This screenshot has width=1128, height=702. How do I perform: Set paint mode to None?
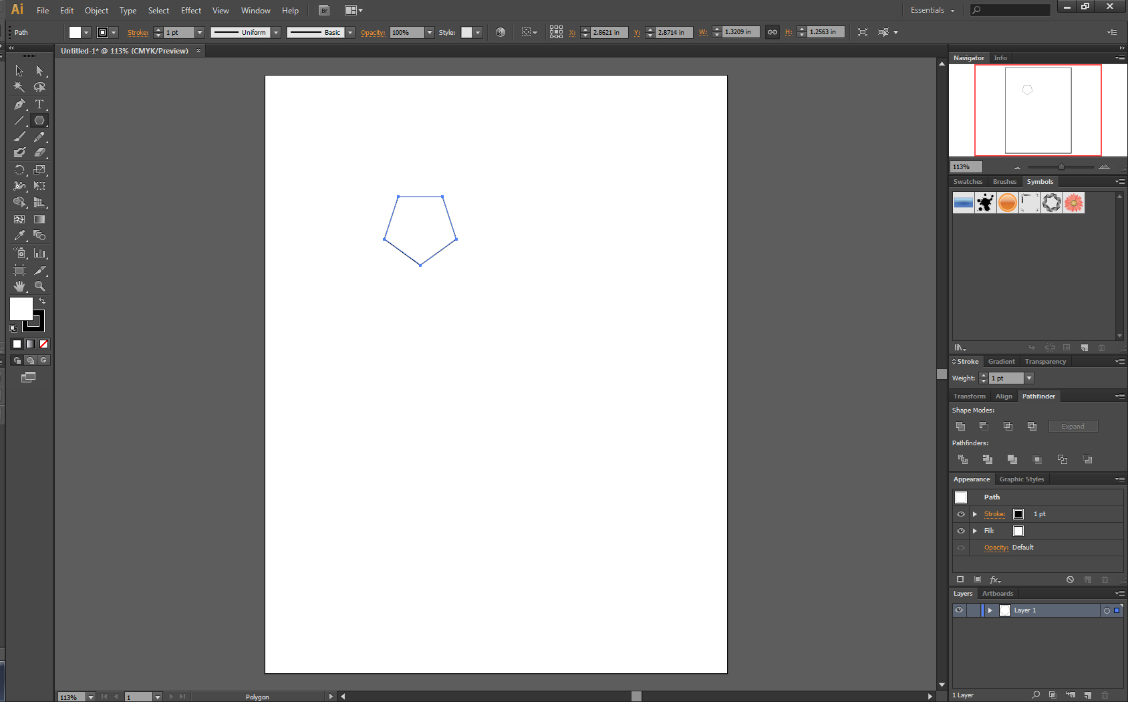pyautogui.click(x=44, y=344)
